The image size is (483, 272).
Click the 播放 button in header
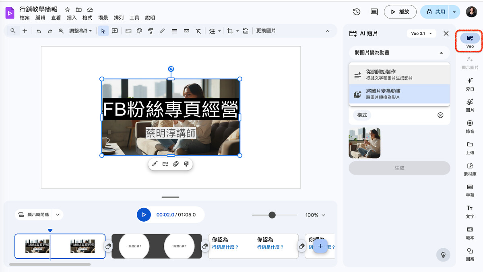pyautogui.click(x=400, y=12)
